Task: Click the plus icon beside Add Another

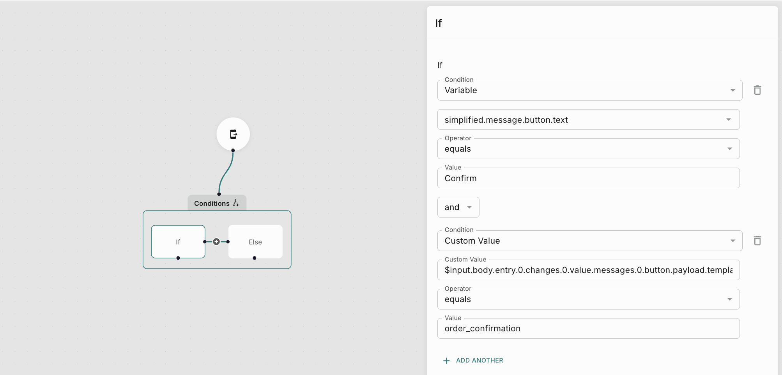Action: click(446, 361)
